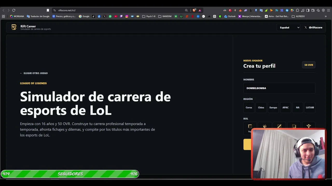Open the Outlook bookmark
The height and width of the screenshot is (186, 332).
pyautogui.click(x=230, y=16)
